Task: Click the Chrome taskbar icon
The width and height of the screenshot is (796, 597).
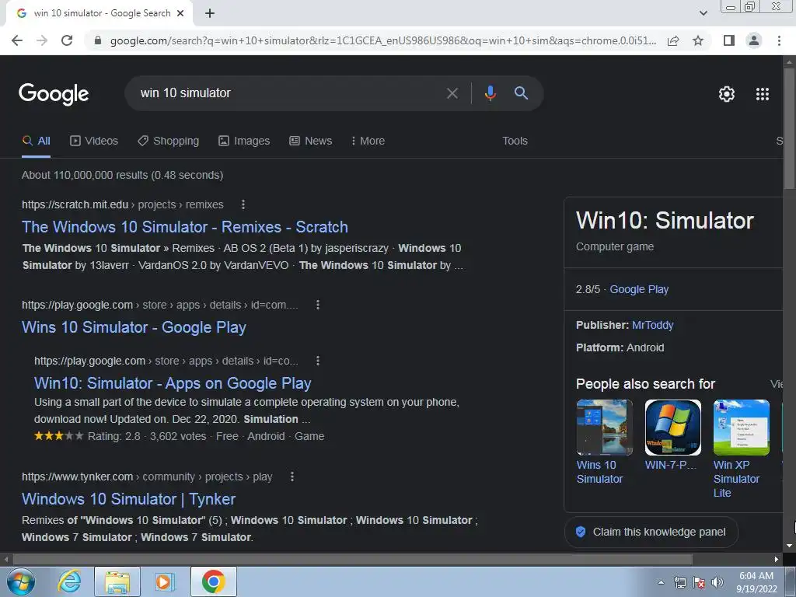Action: [213, 581]
